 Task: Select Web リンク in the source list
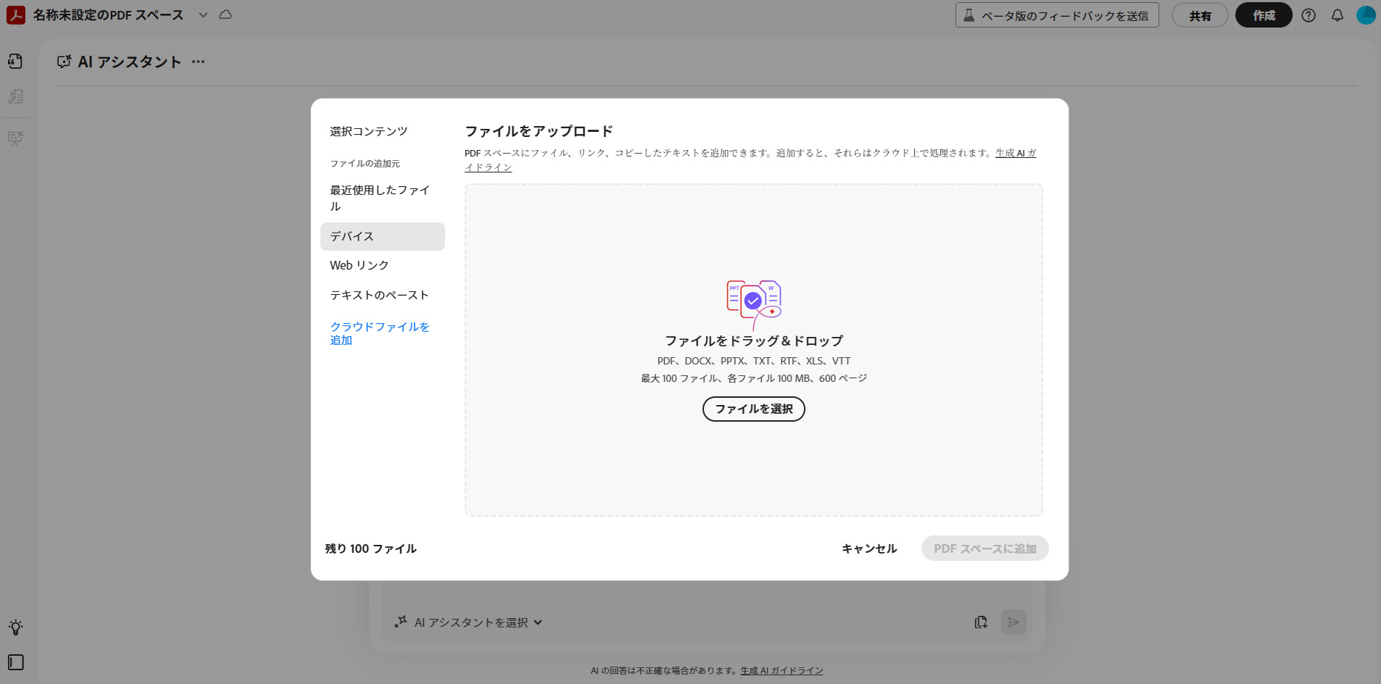pyautogui.click(x=360, y=265)
